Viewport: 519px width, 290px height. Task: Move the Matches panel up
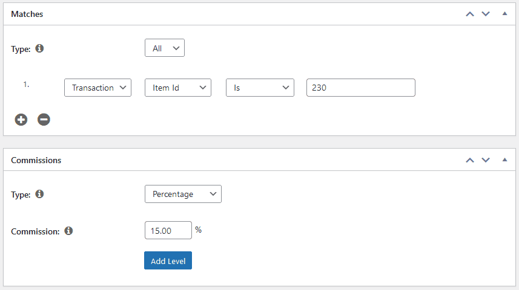click(470, 14)
